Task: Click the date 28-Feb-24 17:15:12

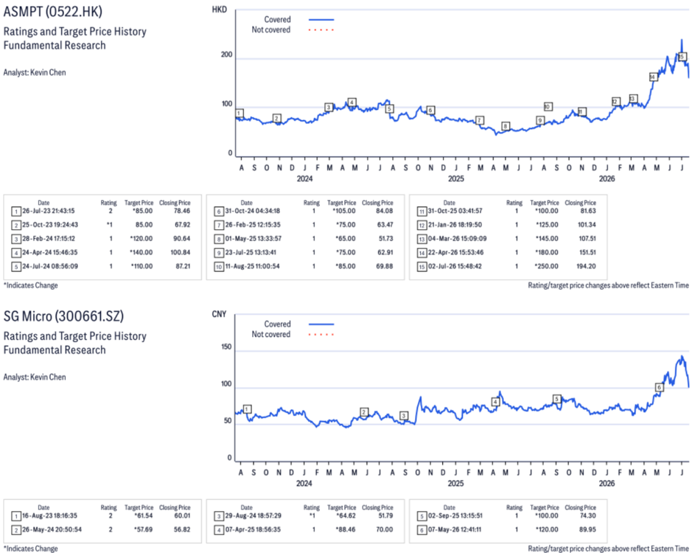Action: point(49,238)
